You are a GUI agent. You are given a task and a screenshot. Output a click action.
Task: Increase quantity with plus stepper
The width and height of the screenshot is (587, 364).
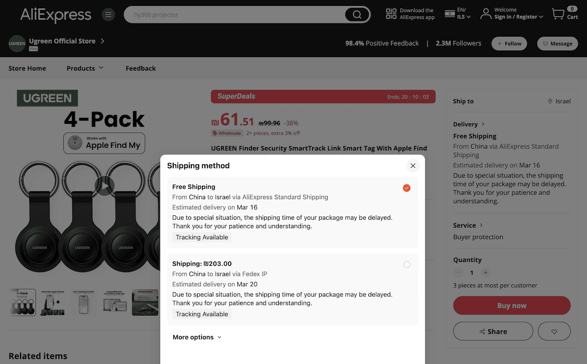point(485,273)
